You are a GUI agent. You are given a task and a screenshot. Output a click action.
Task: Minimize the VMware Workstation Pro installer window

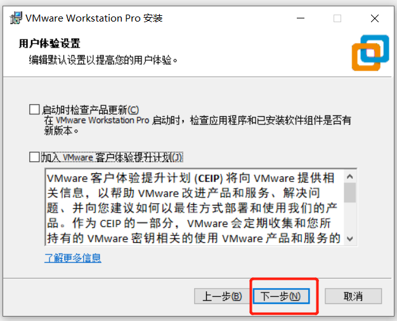[x=301, y=18]
